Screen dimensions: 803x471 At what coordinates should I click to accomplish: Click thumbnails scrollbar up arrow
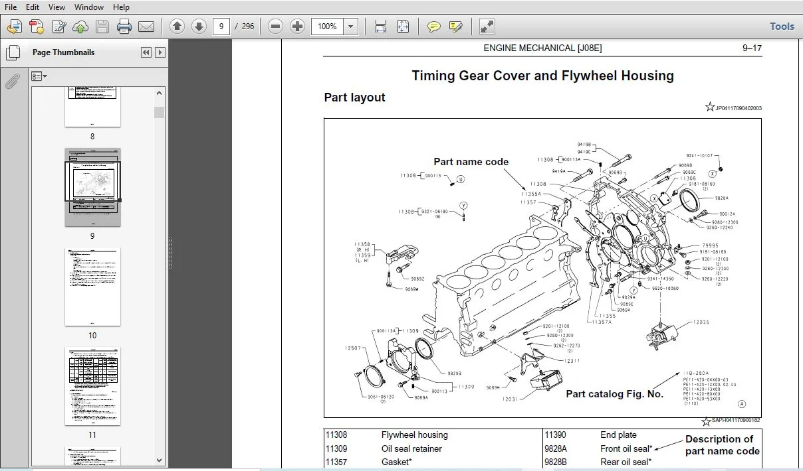[160, 93]
